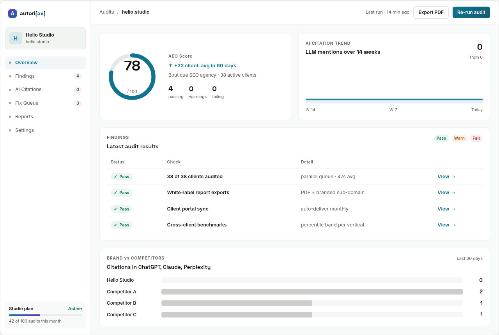The height and width of the screenshot is (335, 499).
Task: Click the autori[ax] logo icon
Action: pyautogui.click(x=12, y=13)
